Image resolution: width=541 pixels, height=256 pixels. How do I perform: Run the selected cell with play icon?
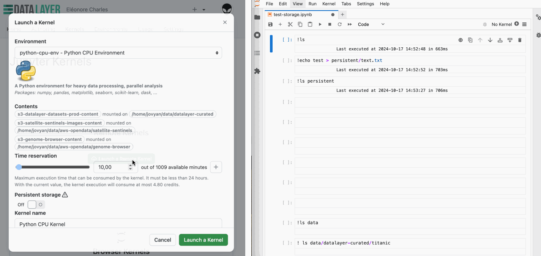[320, 24]
